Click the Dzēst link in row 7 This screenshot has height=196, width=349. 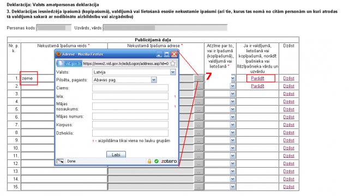[288, 125]
